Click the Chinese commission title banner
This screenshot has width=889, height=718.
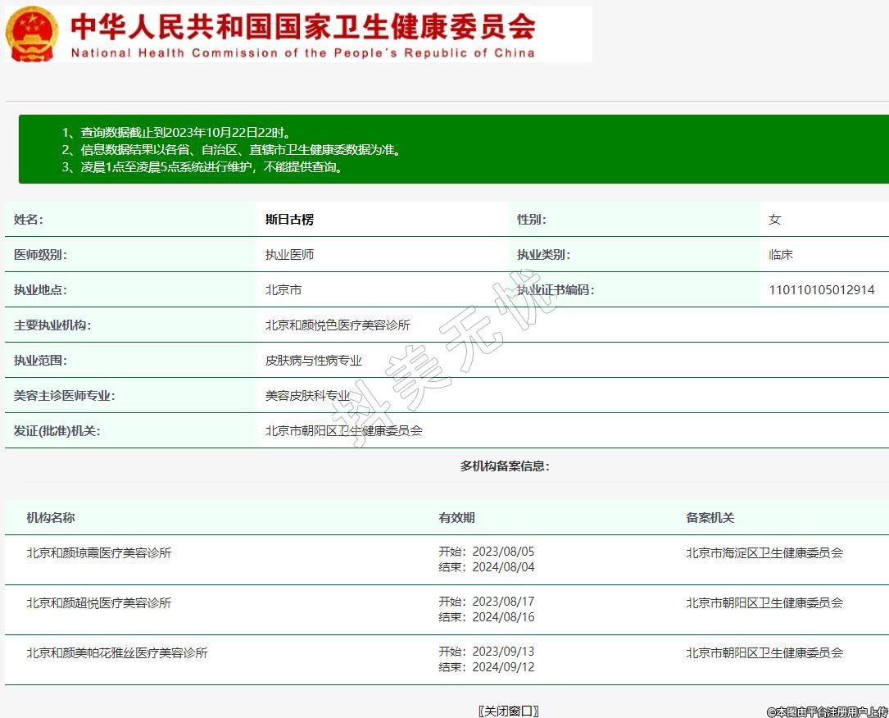tap(303, 26)
